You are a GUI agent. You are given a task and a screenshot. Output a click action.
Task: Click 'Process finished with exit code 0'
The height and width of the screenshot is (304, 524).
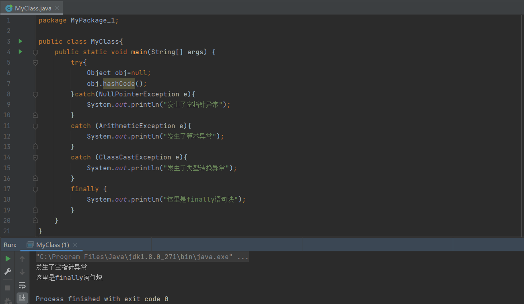[x=102, y=299]
